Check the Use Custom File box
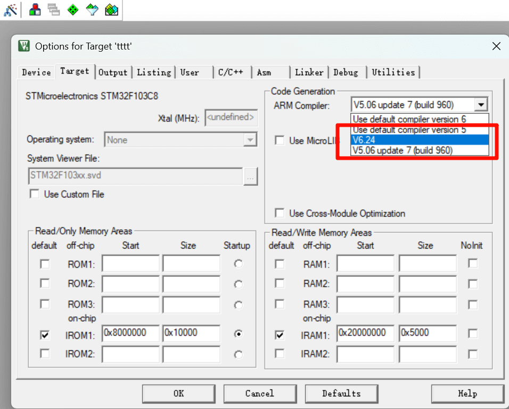This screenshot has height=409, width=509. [x=35, y=194]
